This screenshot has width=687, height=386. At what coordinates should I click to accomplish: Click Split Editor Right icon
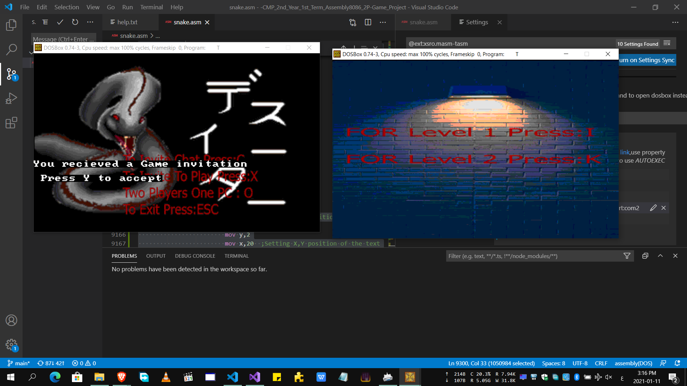[x=368, y=22]
